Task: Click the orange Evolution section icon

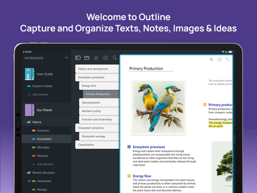Action: [x=34, y=131]
